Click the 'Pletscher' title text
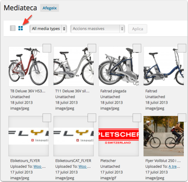 pyautogui.click(x=108, y=161)
